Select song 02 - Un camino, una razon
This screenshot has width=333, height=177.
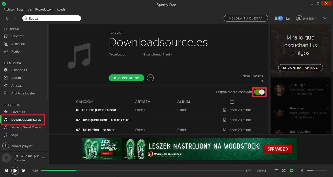tap(96, 130)
